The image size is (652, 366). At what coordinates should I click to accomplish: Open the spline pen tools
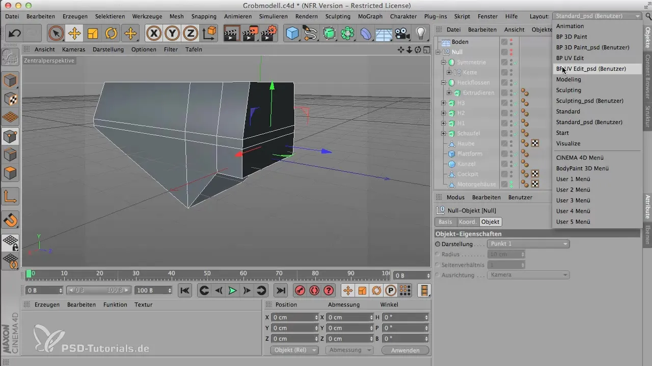[x=310, y=34]
